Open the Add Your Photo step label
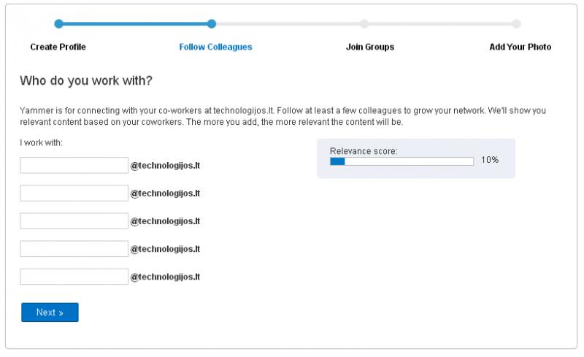This screenshot has height=357, width=584. pyautogui.click(x=520, y=47)
